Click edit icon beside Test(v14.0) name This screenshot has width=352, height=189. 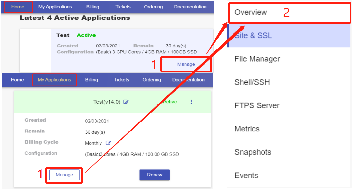(x=126, y=102)
